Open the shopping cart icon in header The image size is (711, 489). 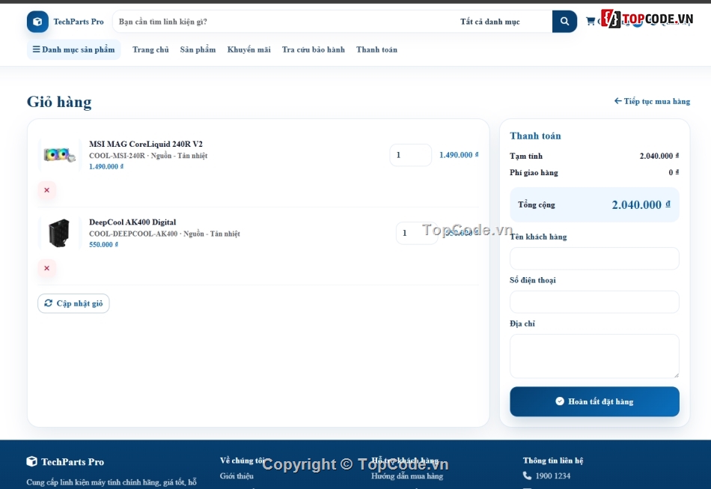click(591, 21)
